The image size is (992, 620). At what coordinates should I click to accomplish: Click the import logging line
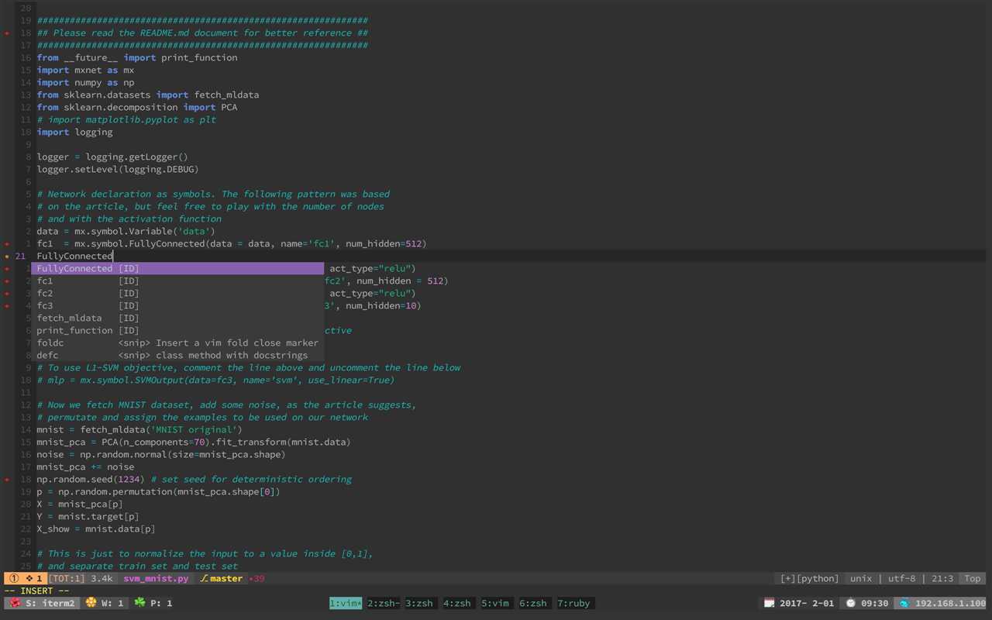[x=74, y=132]
